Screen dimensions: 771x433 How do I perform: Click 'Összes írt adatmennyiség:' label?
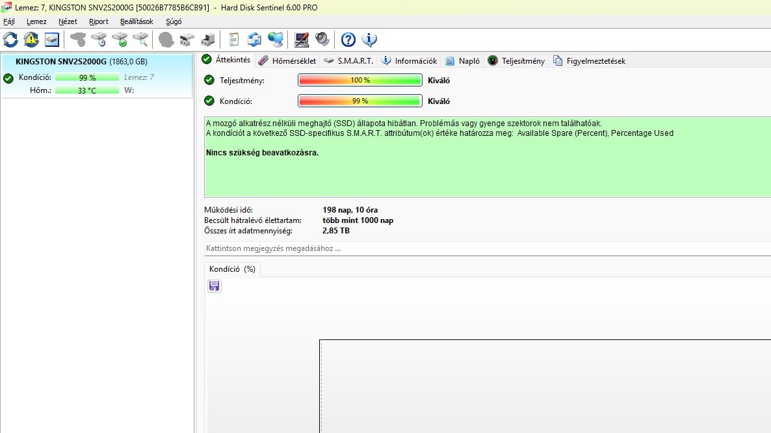pyautogui.click(x=248, y=231)
